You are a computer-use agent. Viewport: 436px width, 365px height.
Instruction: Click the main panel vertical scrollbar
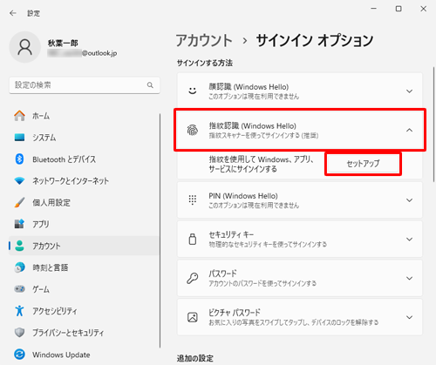pos(434,125)
